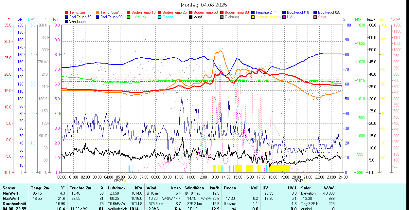Click the Solar legend label
Screen dimensions: 409x210
click(x=322, y=17)
